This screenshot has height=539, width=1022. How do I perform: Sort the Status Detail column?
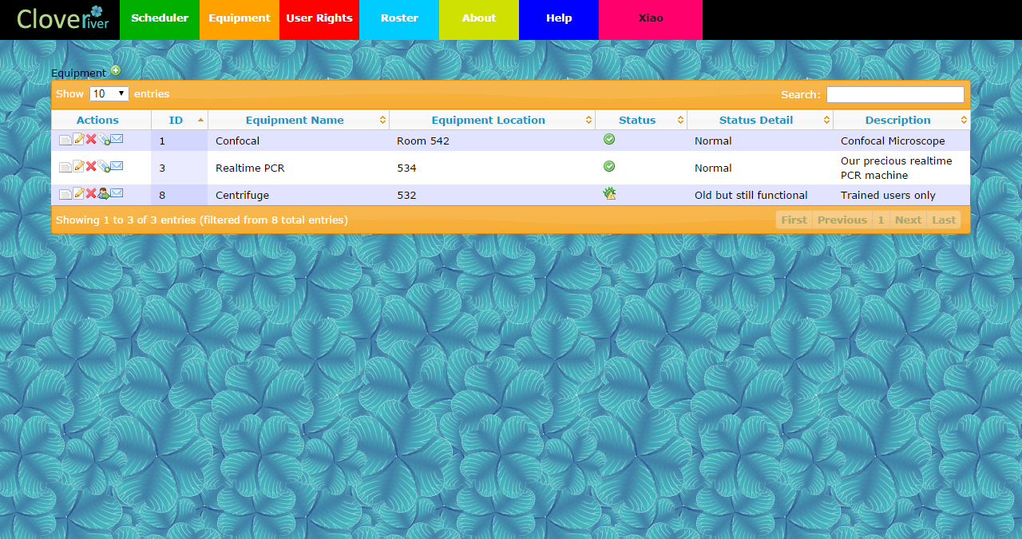(755, 120)
